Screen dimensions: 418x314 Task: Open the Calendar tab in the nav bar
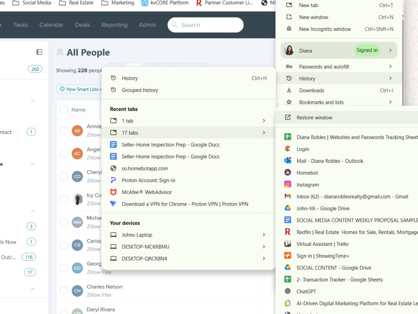point(51,25)
